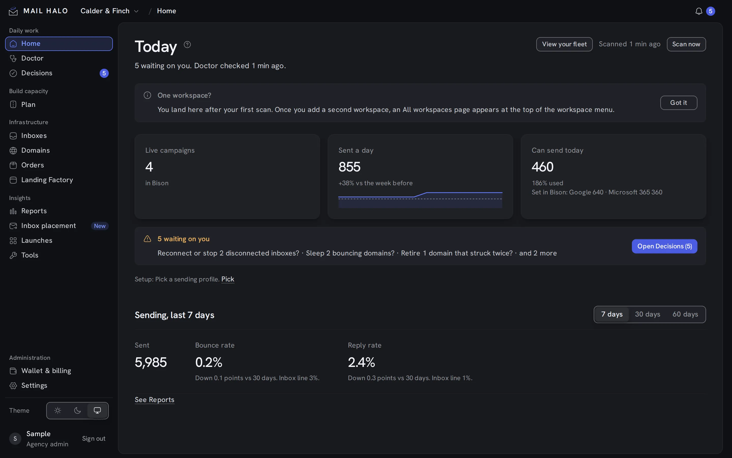
Task: Click the New badge on Inbox placement
Action: [100, 226]
